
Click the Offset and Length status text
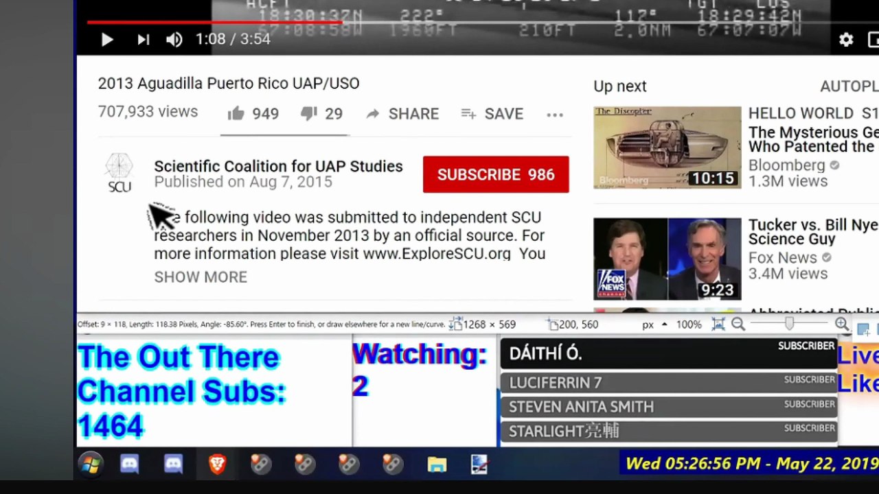click(x=260, y=325)
